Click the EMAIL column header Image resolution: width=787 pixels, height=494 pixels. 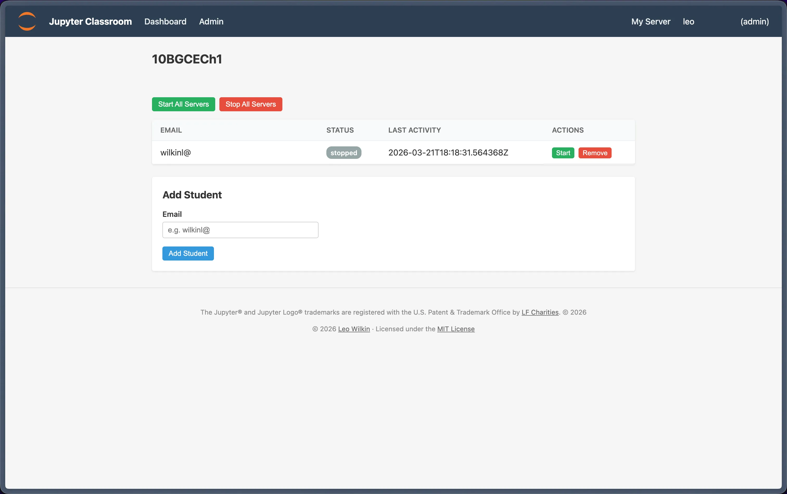[171, 130]
